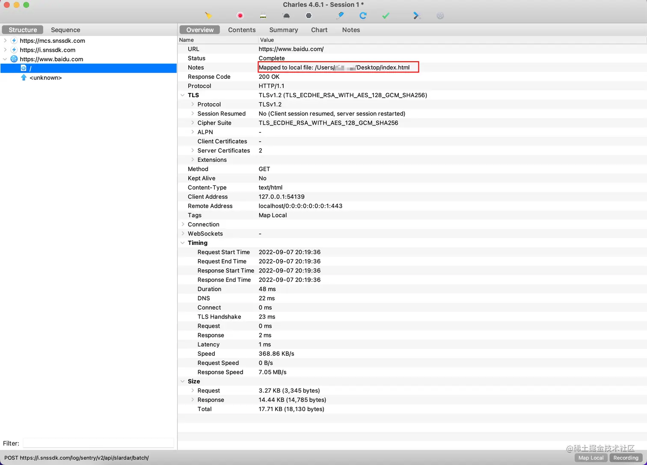Expand the Session Resumed row
647x465 pixels.
[x=193, y=113]
